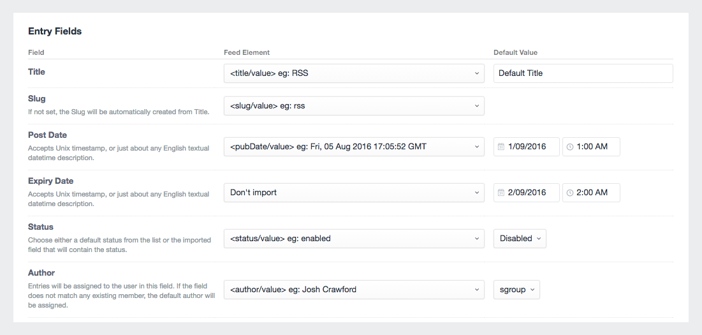
Task: Click the Post Date 1/09/2016 date field
Action: pyautogui.click(x=532, y=147)
